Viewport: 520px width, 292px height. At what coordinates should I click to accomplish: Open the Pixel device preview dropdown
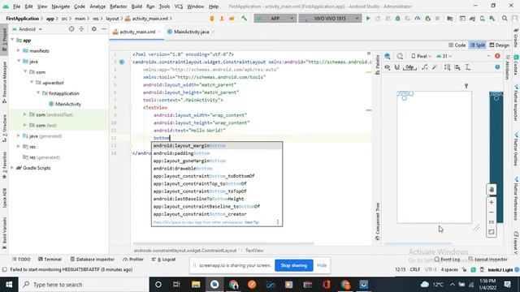pos(421,56)
